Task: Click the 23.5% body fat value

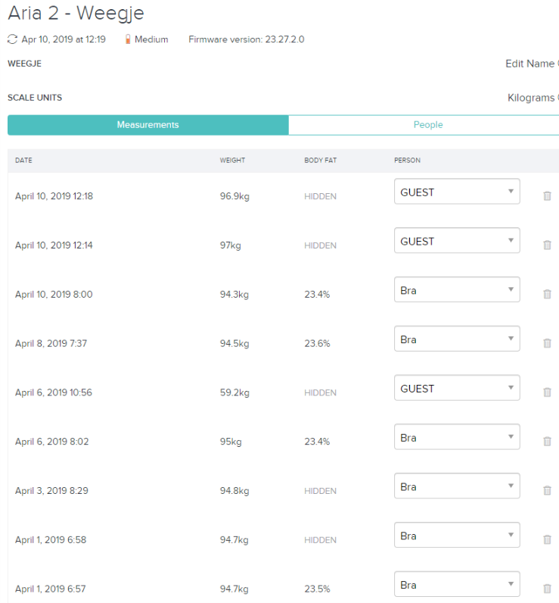Action: click(317, 589)
